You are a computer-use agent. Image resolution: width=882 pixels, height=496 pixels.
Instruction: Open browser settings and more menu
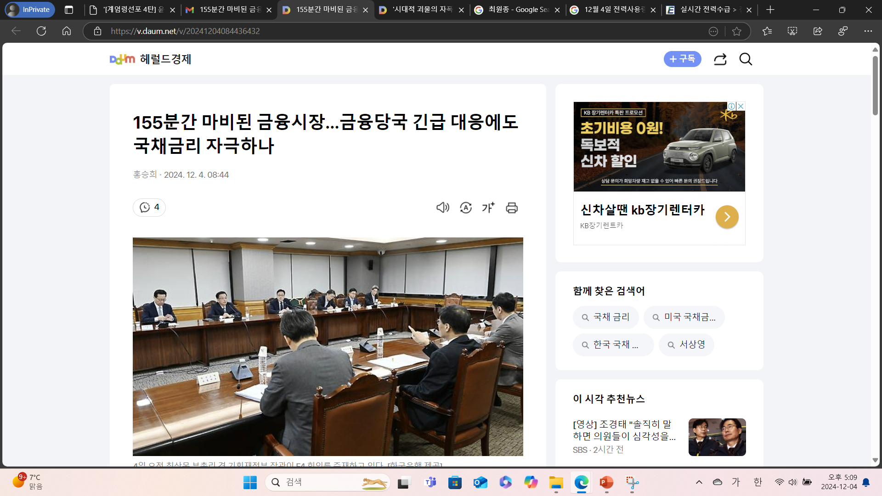[868, 31]
